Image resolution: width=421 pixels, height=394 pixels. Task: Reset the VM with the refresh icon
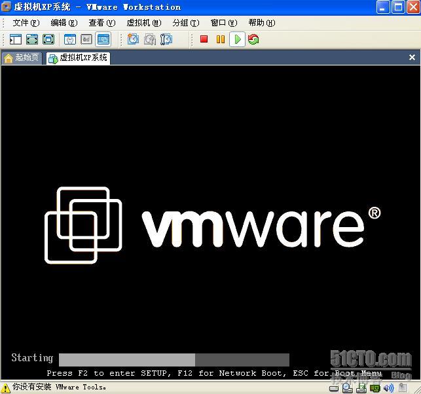(x=253, y=39)
